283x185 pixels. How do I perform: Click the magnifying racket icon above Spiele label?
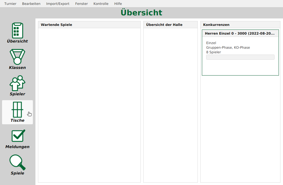tap(17, 162)
